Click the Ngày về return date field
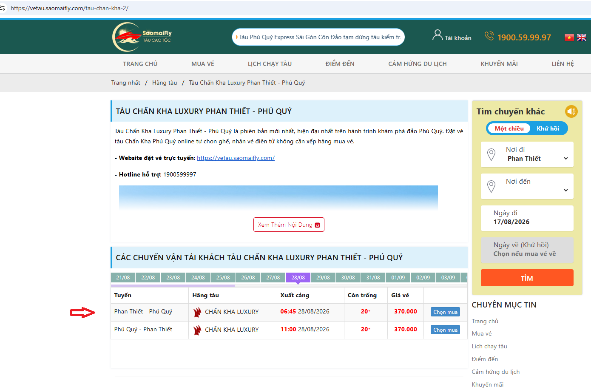This screenshot has width=591, height=390. [x=527, y=250]
